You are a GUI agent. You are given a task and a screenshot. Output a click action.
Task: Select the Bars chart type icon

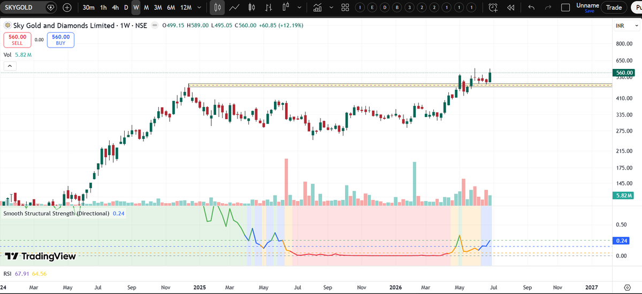[269, 7]
